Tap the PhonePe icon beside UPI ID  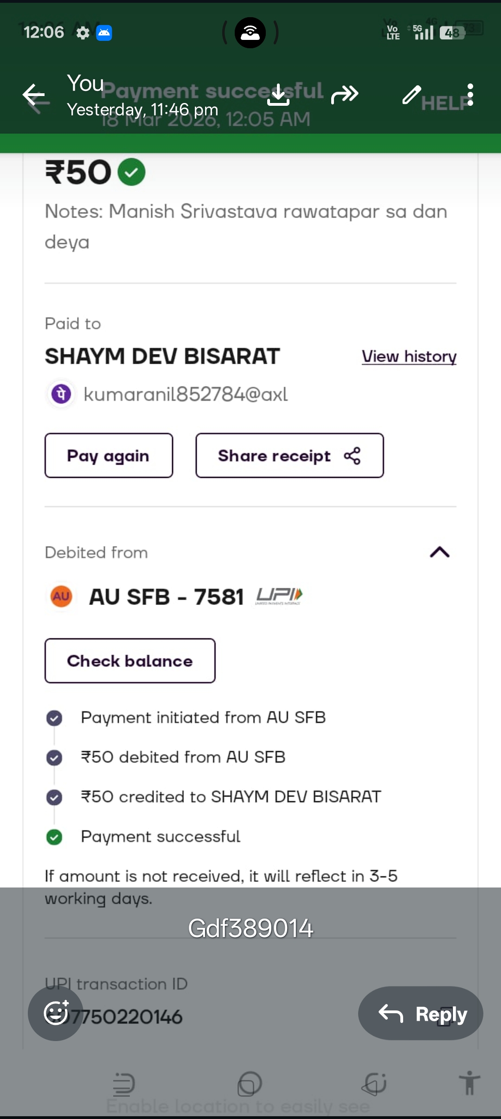pos(61,394)
